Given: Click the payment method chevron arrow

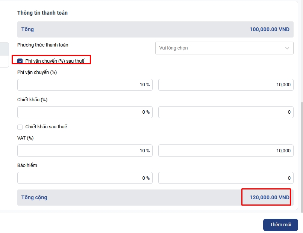Looking at the screenshot, I should coord(287,48).
